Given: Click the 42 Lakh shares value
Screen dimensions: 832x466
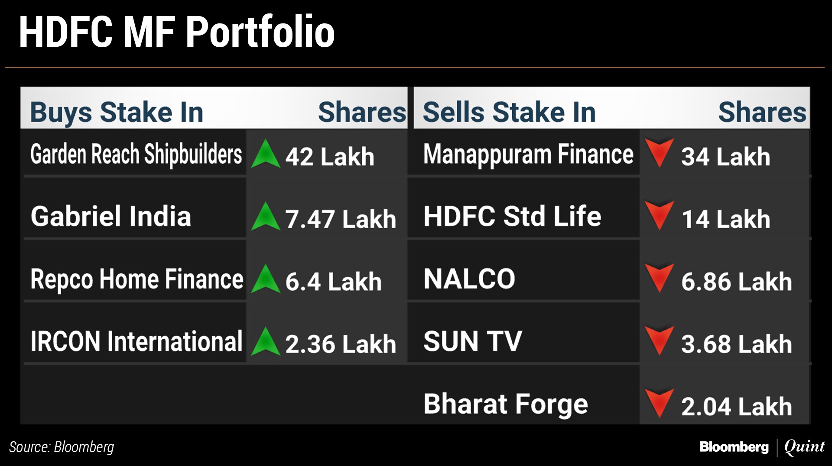Looking at the screenshot, I should (x=330, y=156).
